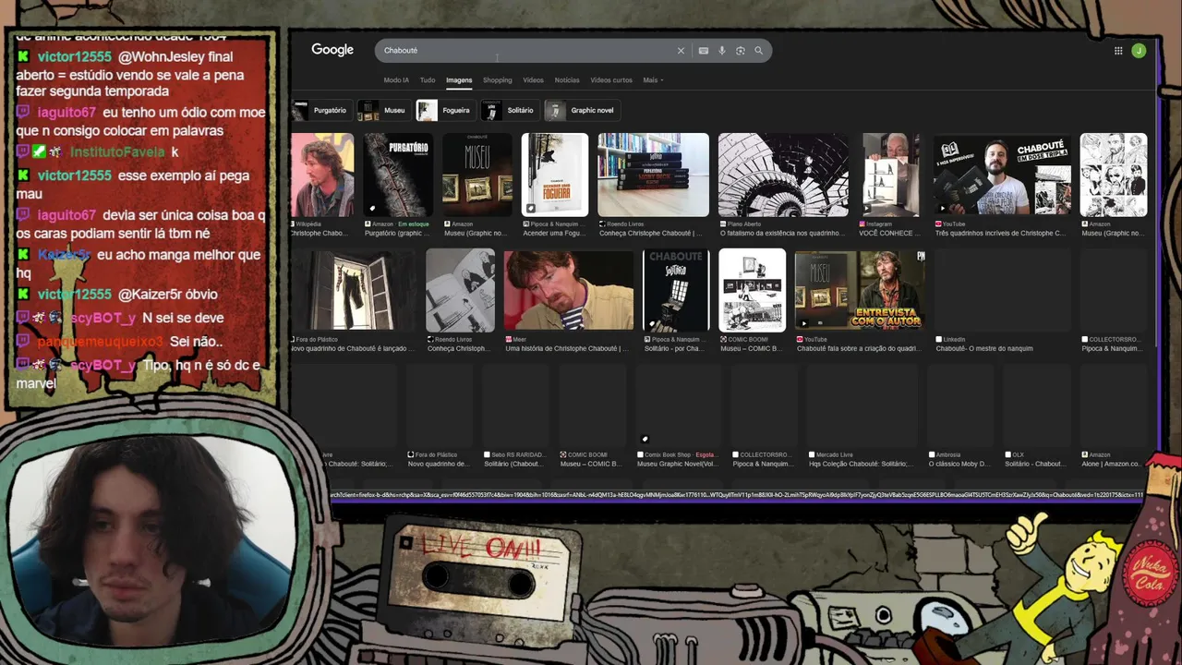
Task: Click the @Kaizer5r óbvio chat message
Action: pyautogui.click(x=168, y=294)
